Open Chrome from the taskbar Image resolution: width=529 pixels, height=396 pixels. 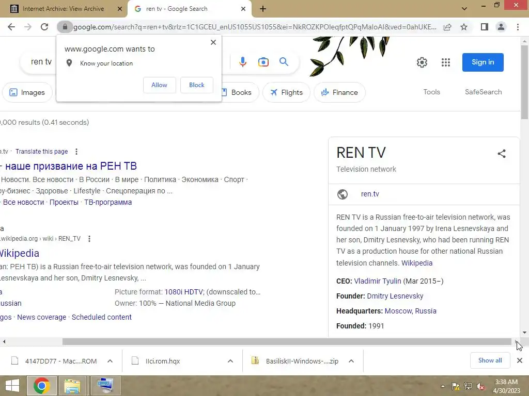[42, 386]
